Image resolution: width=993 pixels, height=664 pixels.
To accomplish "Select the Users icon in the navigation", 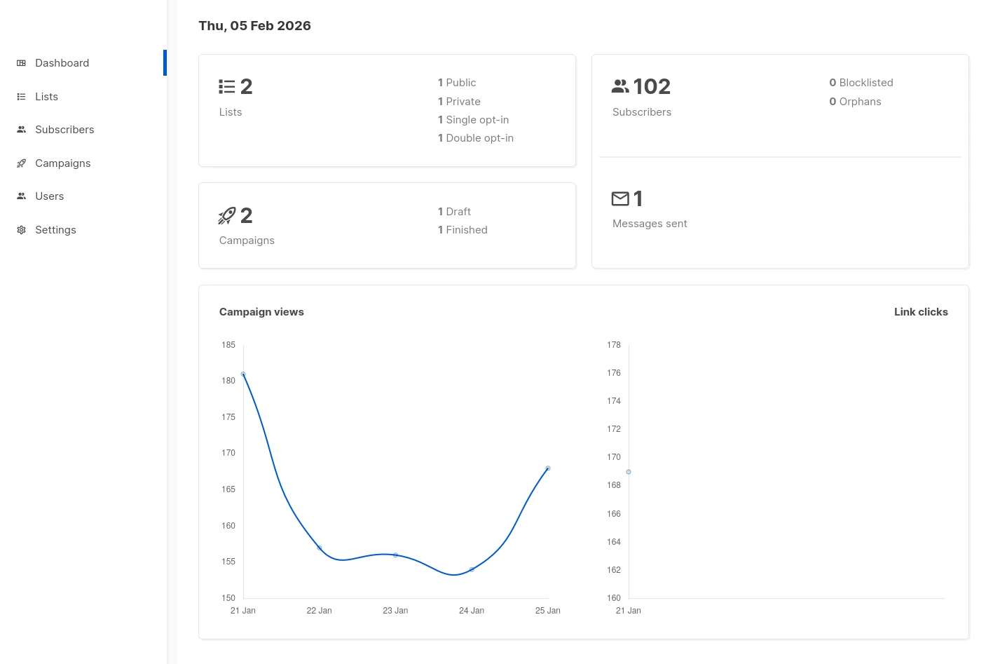I will point(22,196).
